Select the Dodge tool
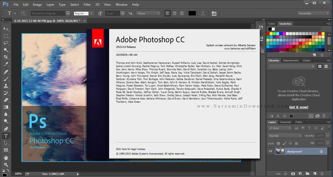The height and width of the screenshot is (177, 333). coord(6,121)
